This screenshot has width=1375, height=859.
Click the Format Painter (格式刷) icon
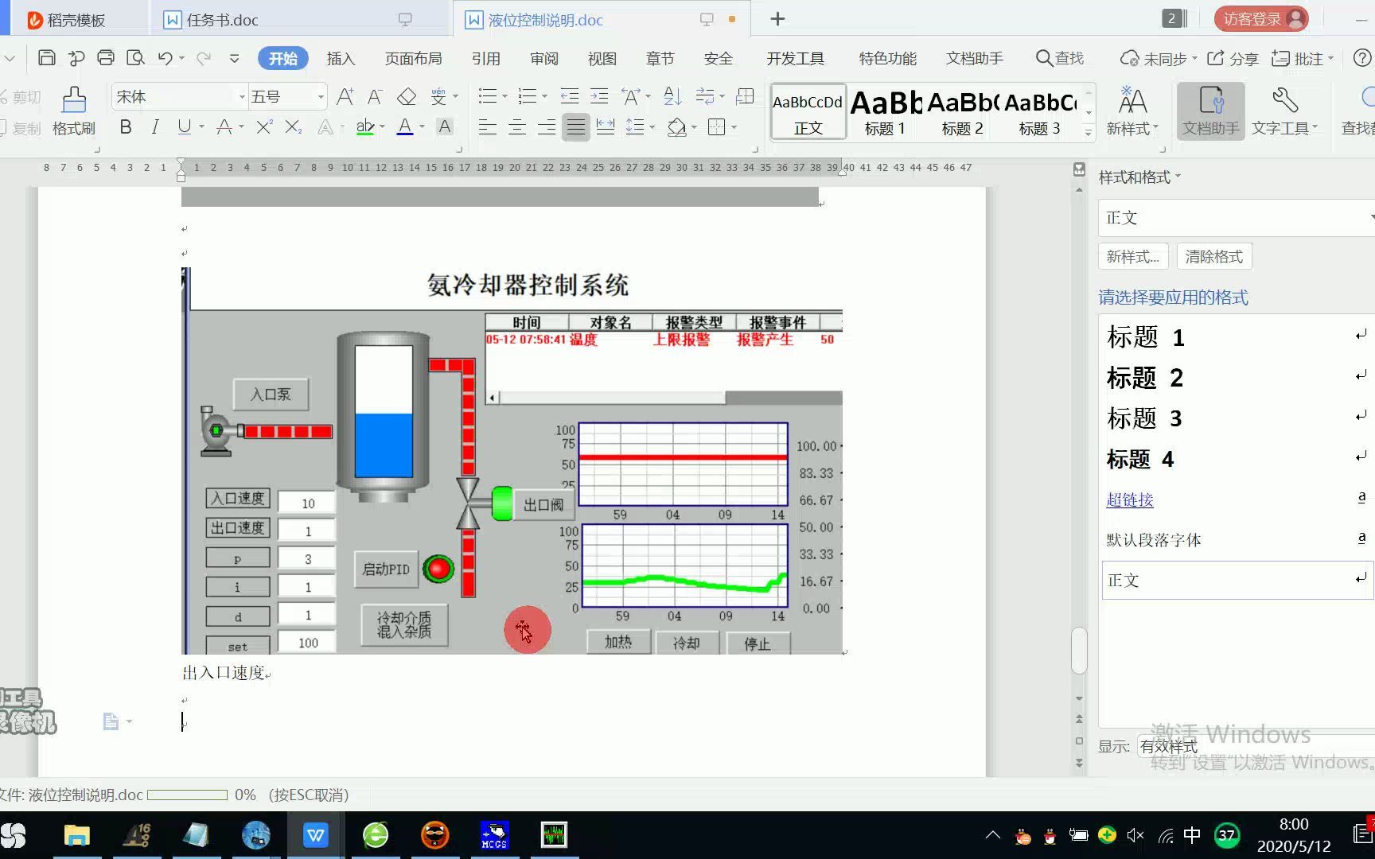[x=73, y=111]
